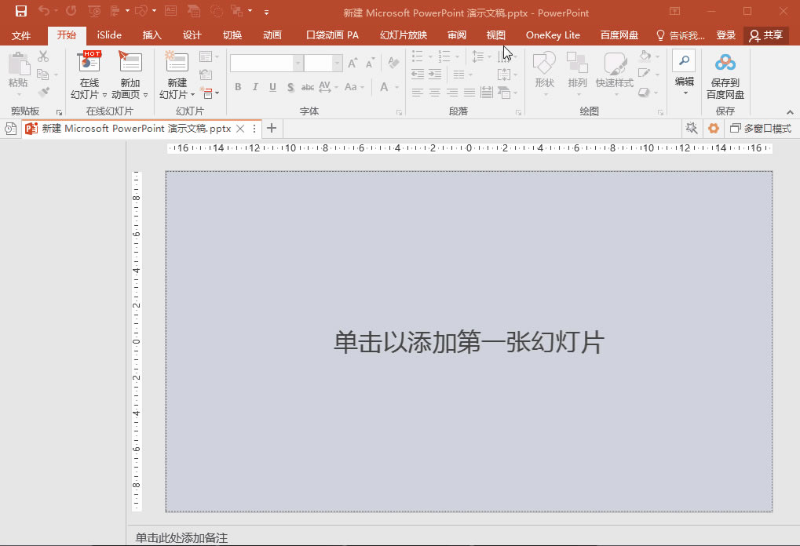800x546 pixels.
Task: Expand the 在线幻灯片 dropdown arrow
Action: click(x=104, y=95)
